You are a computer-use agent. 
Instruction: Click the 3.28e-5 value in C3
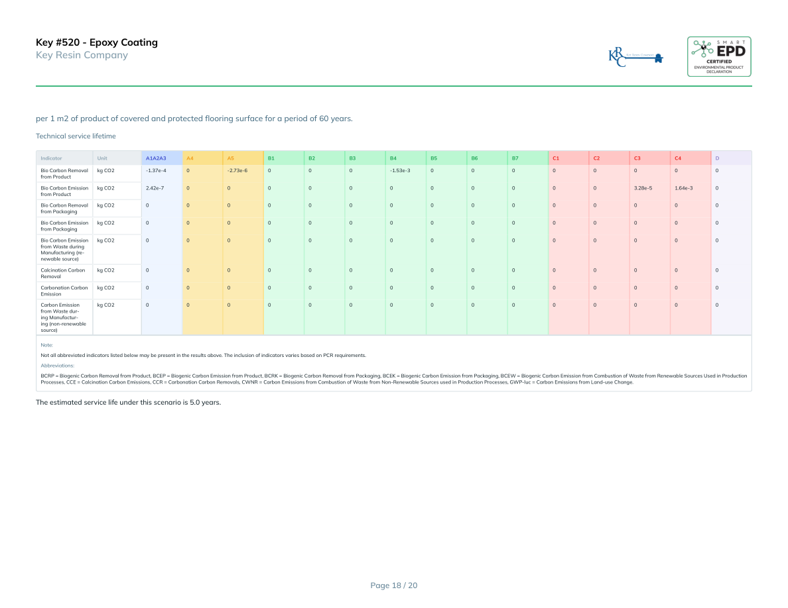coord(643,188)
